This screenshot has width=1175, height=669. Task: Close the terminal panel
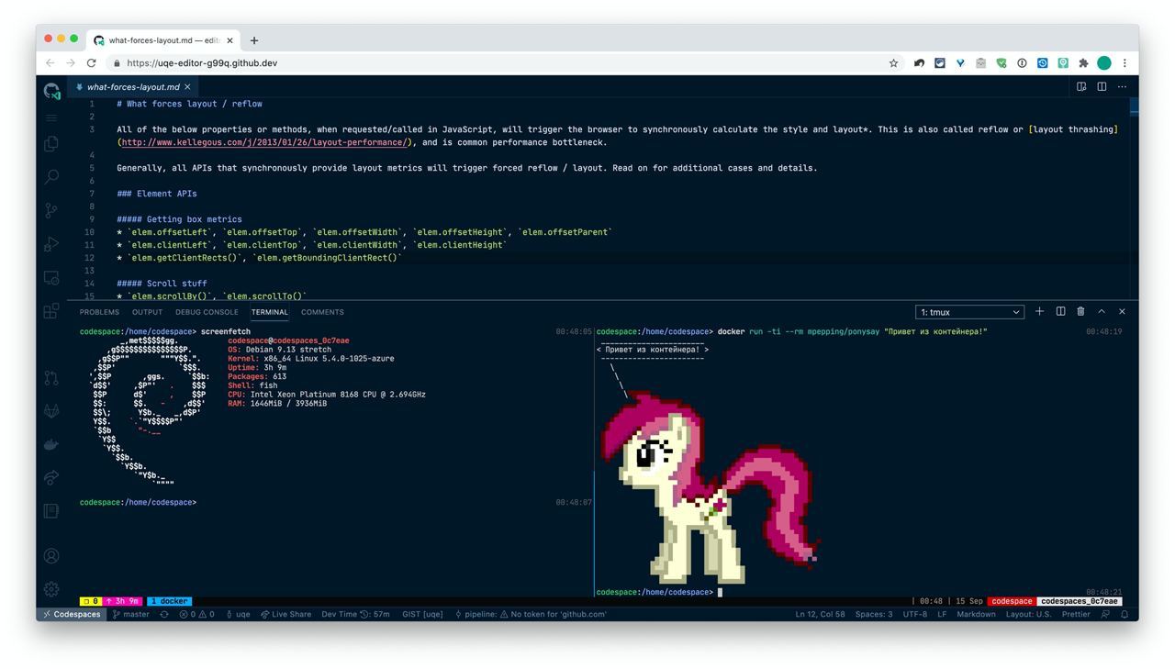pos(1122,311)
